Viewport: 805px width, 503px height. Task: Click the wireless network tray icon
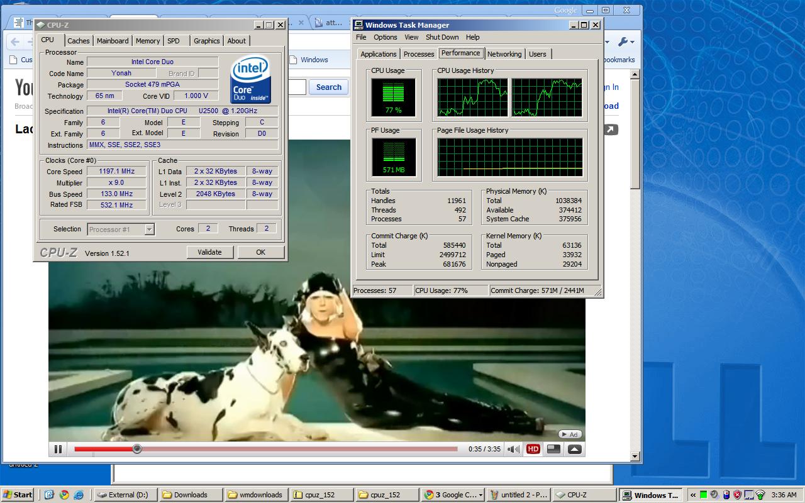coord(760,495)
